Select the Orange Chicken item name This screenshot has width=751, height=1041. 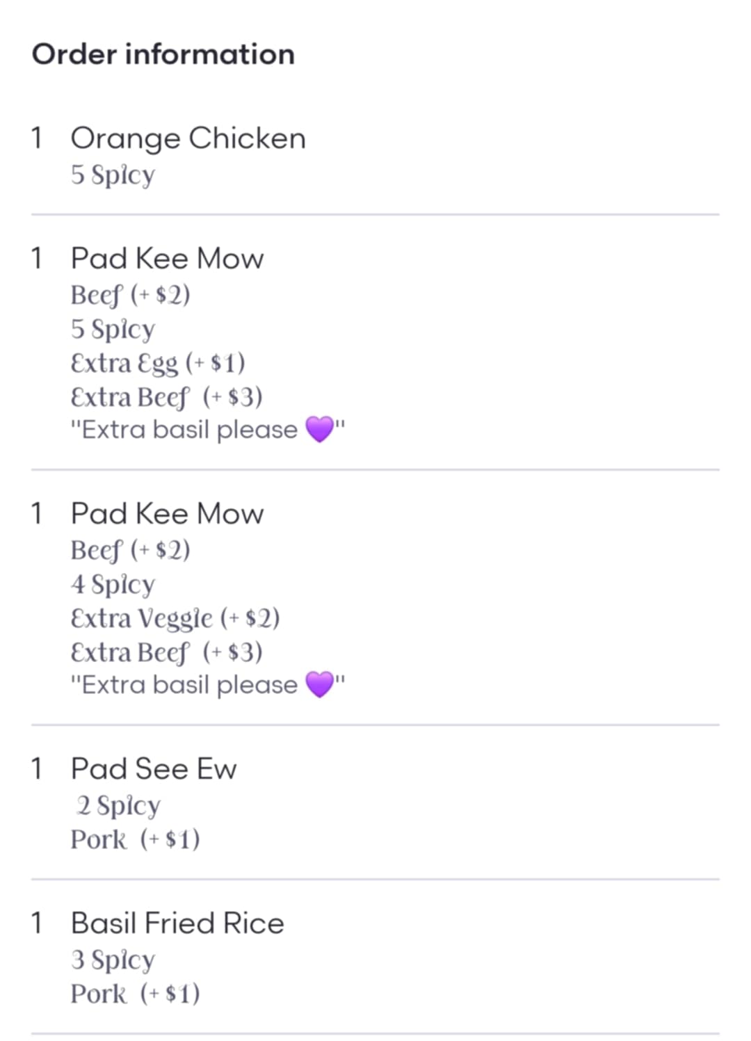tap(188, 138)
